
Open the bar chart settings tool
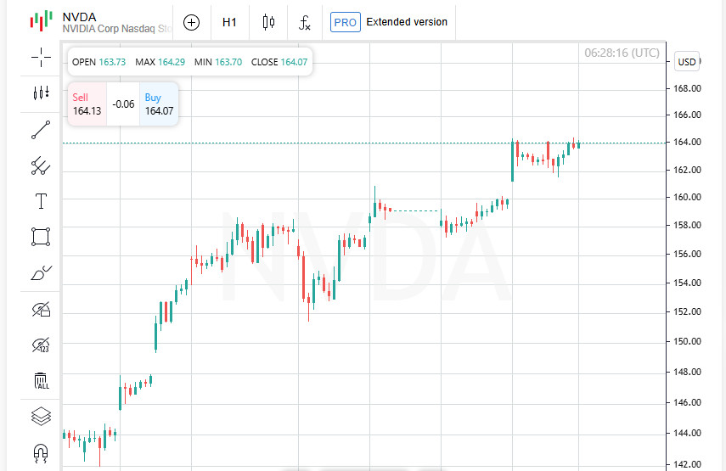click(41, 93)
